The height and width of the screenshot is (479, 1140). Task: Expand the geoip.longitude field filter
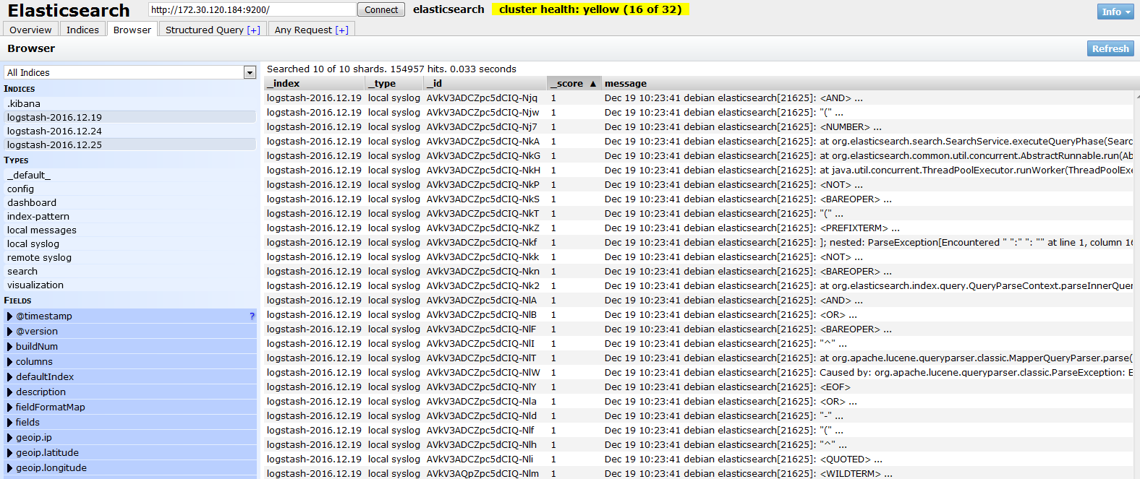pos(130,467)
